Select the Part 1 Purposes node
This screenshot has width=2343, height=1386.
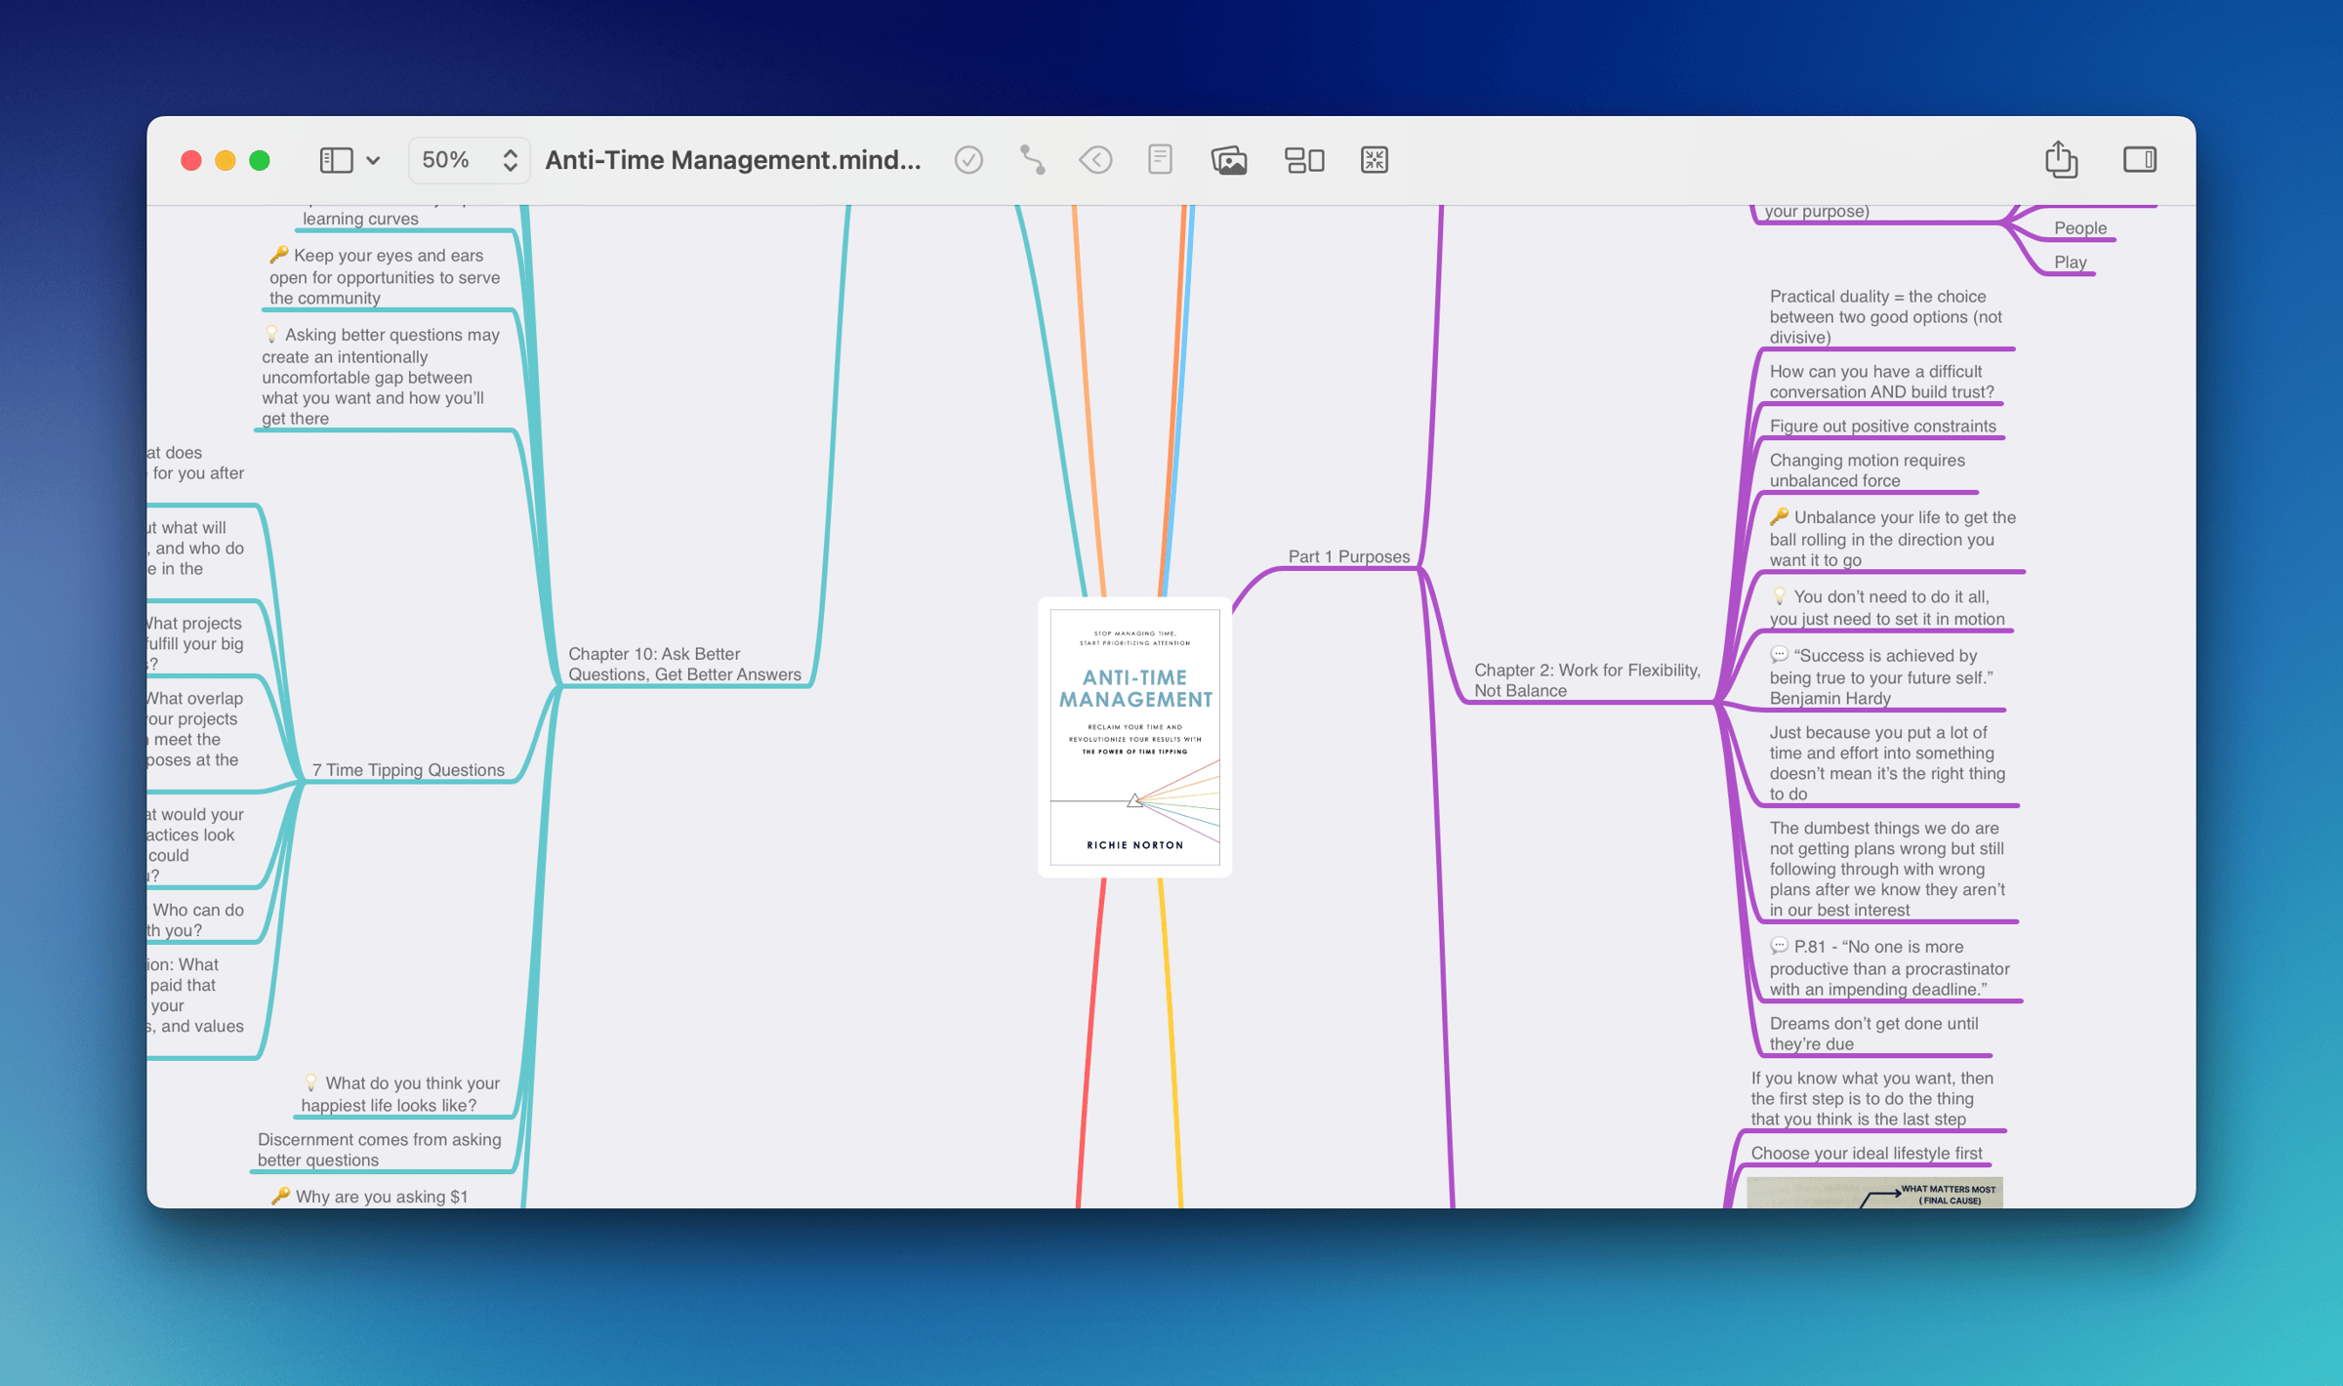coord(1348,556)
